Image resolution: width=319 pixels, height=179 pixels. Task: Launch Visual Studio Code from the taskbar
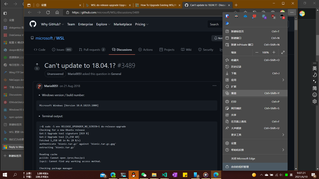click(x=164, y=175)
